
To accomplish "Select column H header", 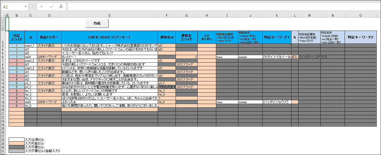I will point(207,15).
